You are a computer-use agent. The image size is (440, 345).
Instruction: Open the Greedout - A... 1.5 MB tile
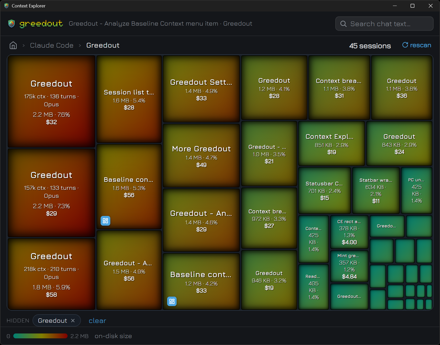(x=129, y=270)
